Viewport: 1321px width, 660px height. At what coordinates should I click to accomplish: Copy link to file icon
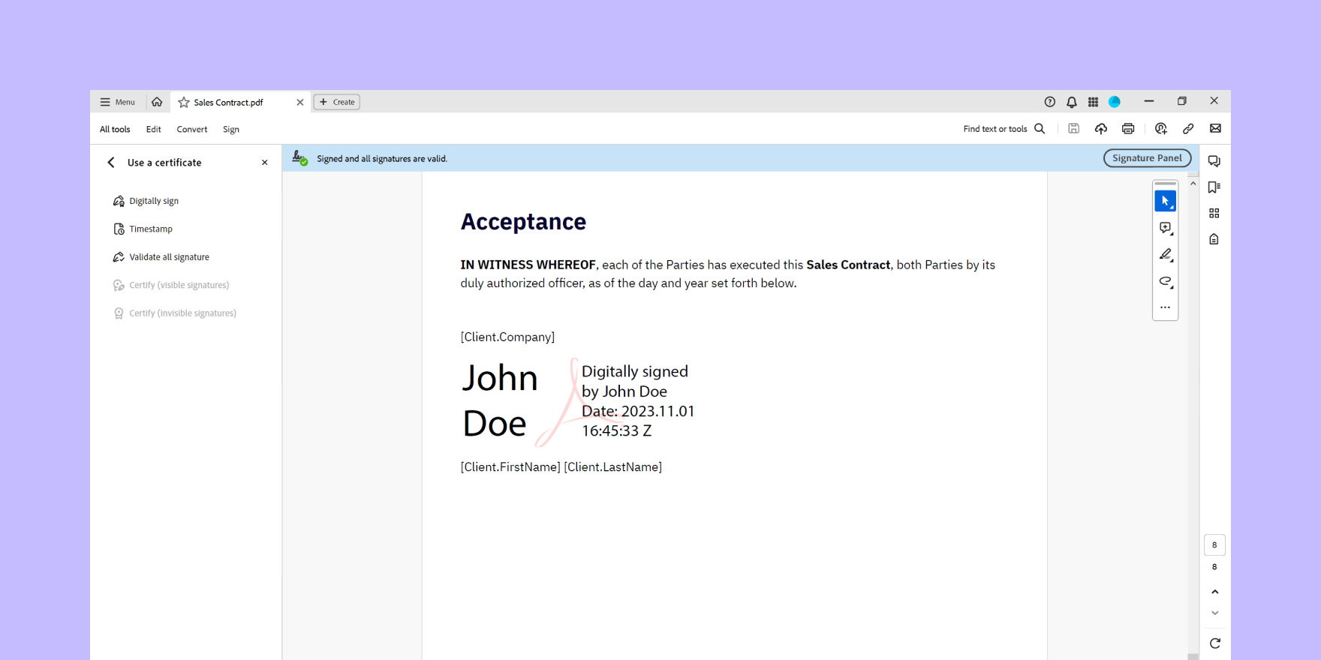(x=1188, y=129)
